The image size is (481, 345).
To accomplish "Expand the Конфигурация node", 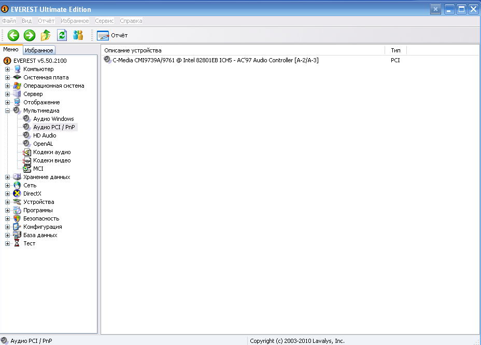I will 7,227.
